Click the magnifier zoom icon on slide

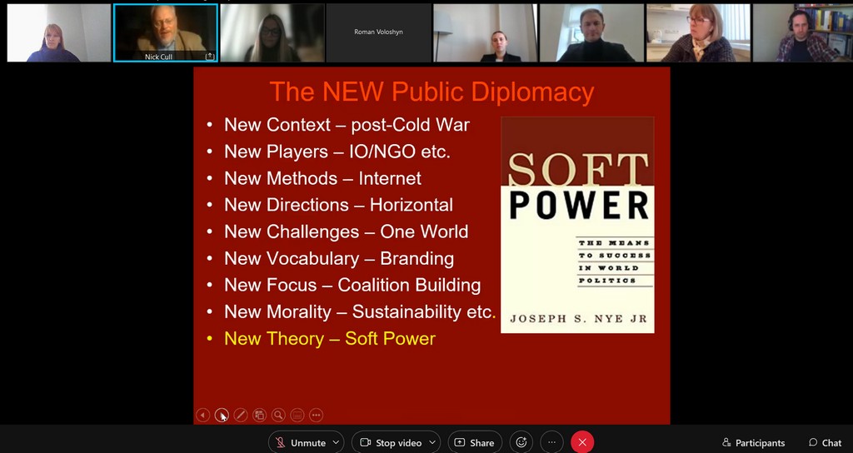tap(278, 415)
